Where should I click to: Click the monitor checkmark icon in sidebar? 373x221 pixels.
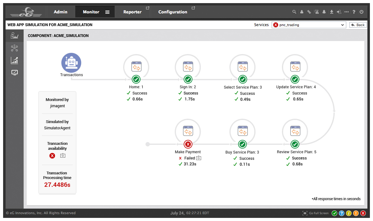[14, 72]
